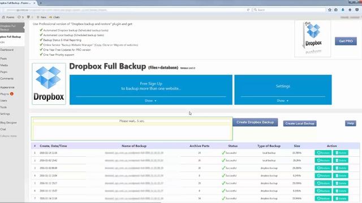Open the comments bubble in the admin bar

tap(30, 17)
